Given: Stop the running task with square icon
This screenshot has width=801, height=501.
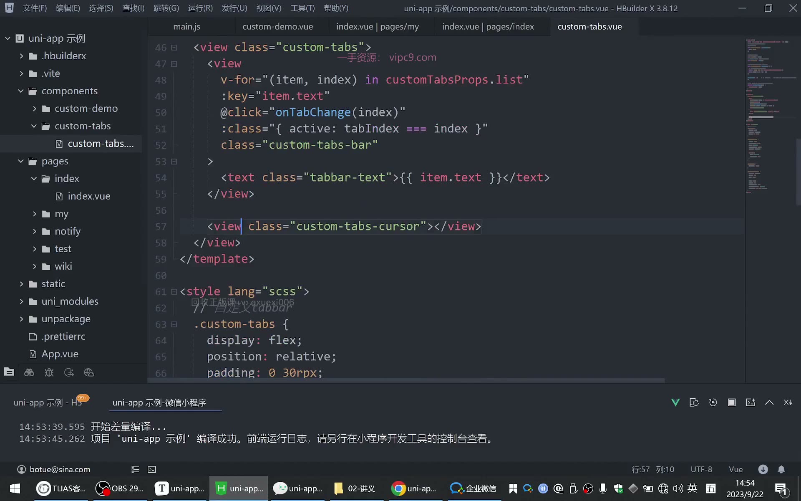Looking at the screenshot, I should click(732, 402).
